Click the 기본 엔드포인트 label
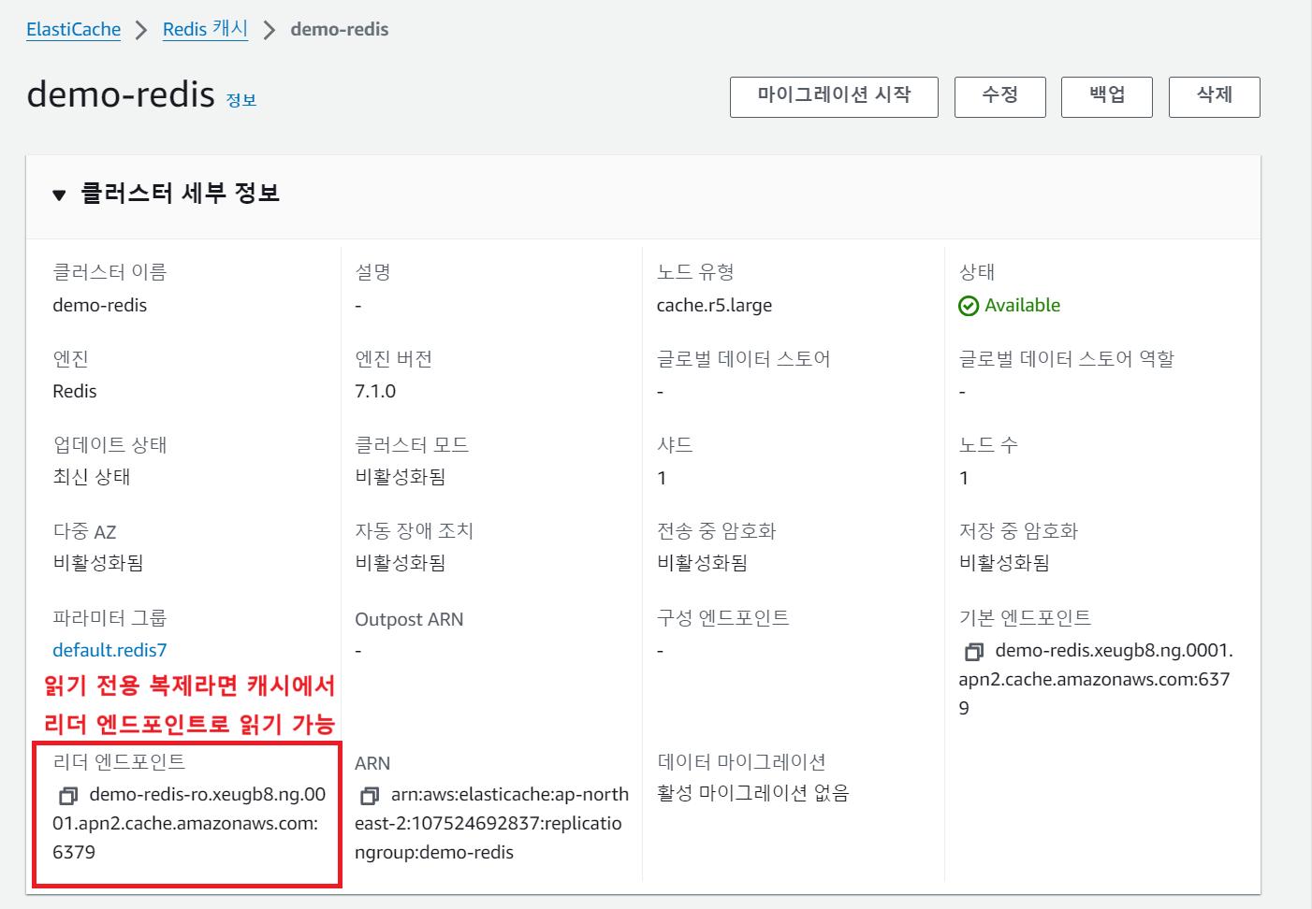 [x=1025, y=618]
